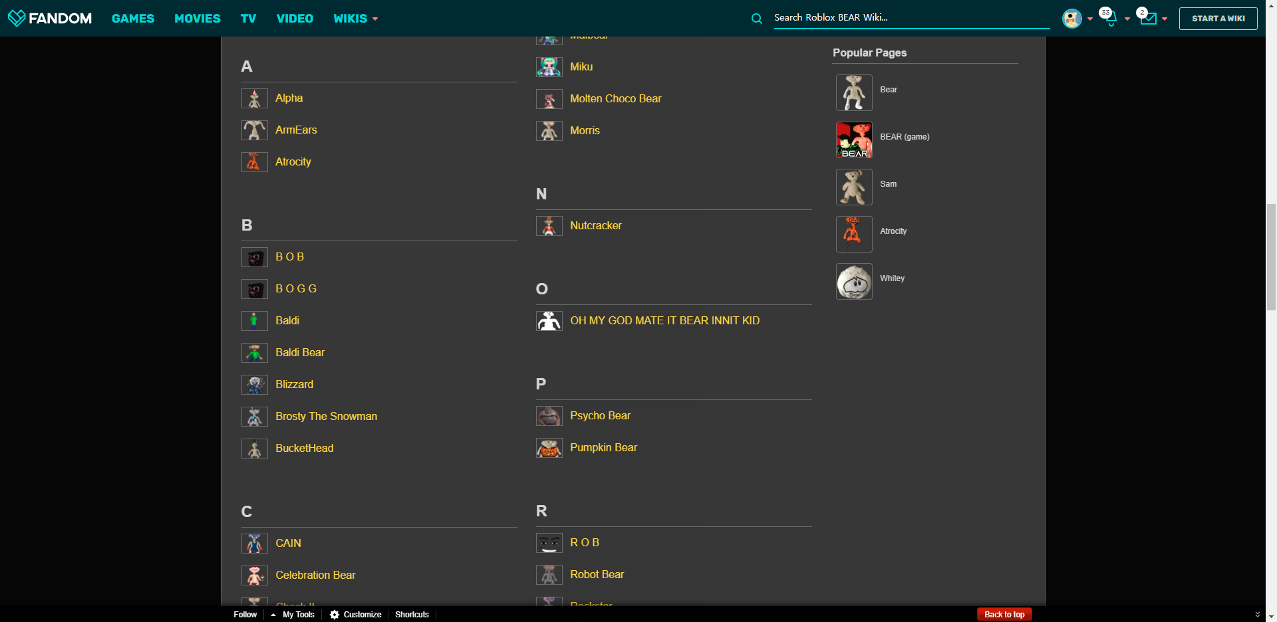Screen dimensions: 1277x622
Task: Open the OH MY GOD MATE thumbnail
Action: click(x=549, y=321)
